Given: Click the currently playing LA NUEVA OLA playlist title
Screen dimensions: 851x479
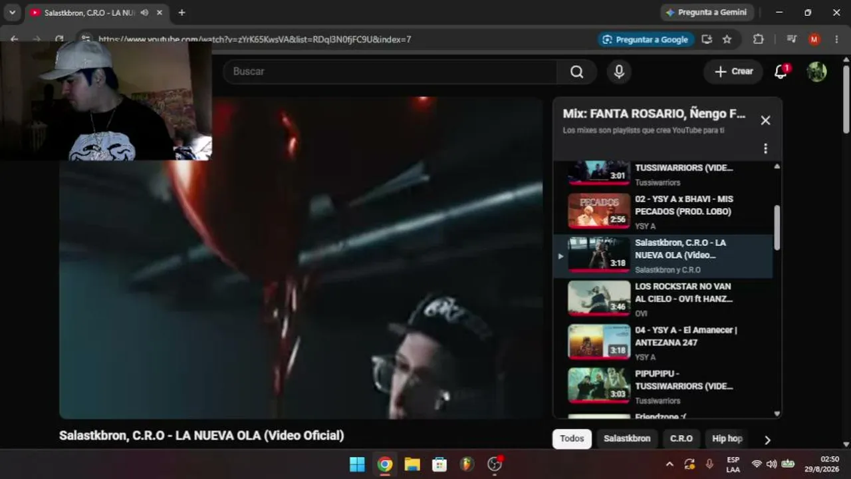Looking at the screenshot, I should click(680, 249).
